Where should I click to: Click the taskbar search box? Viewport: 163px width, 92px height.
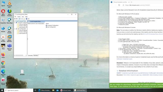(19, 90)
